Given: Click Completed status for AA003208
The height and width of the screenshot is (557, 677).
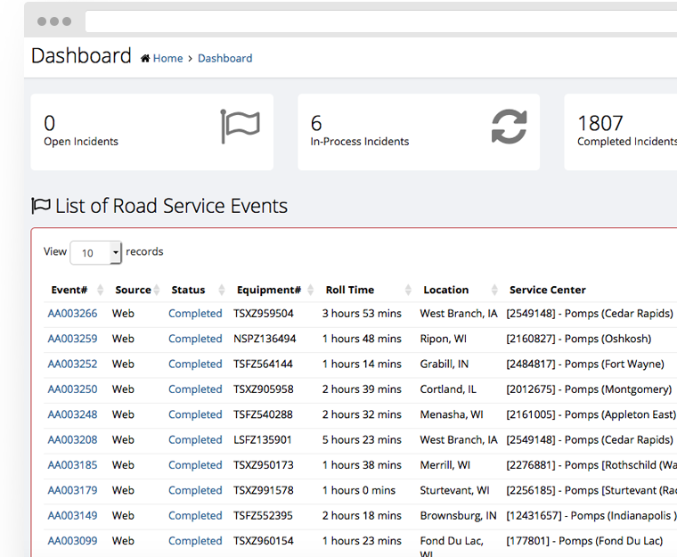Looking at the screenshot, I should tap(195, 439).
